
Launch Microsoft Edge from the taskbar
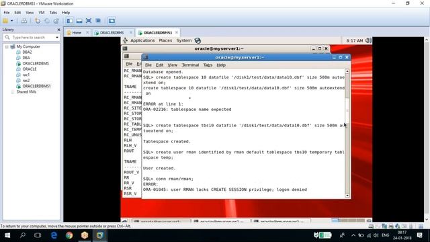tap(54, 235)
